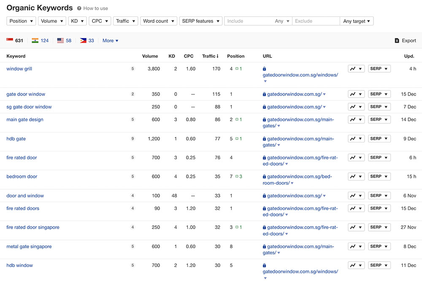Expand More countries list
422x281 pixels.
110,41
